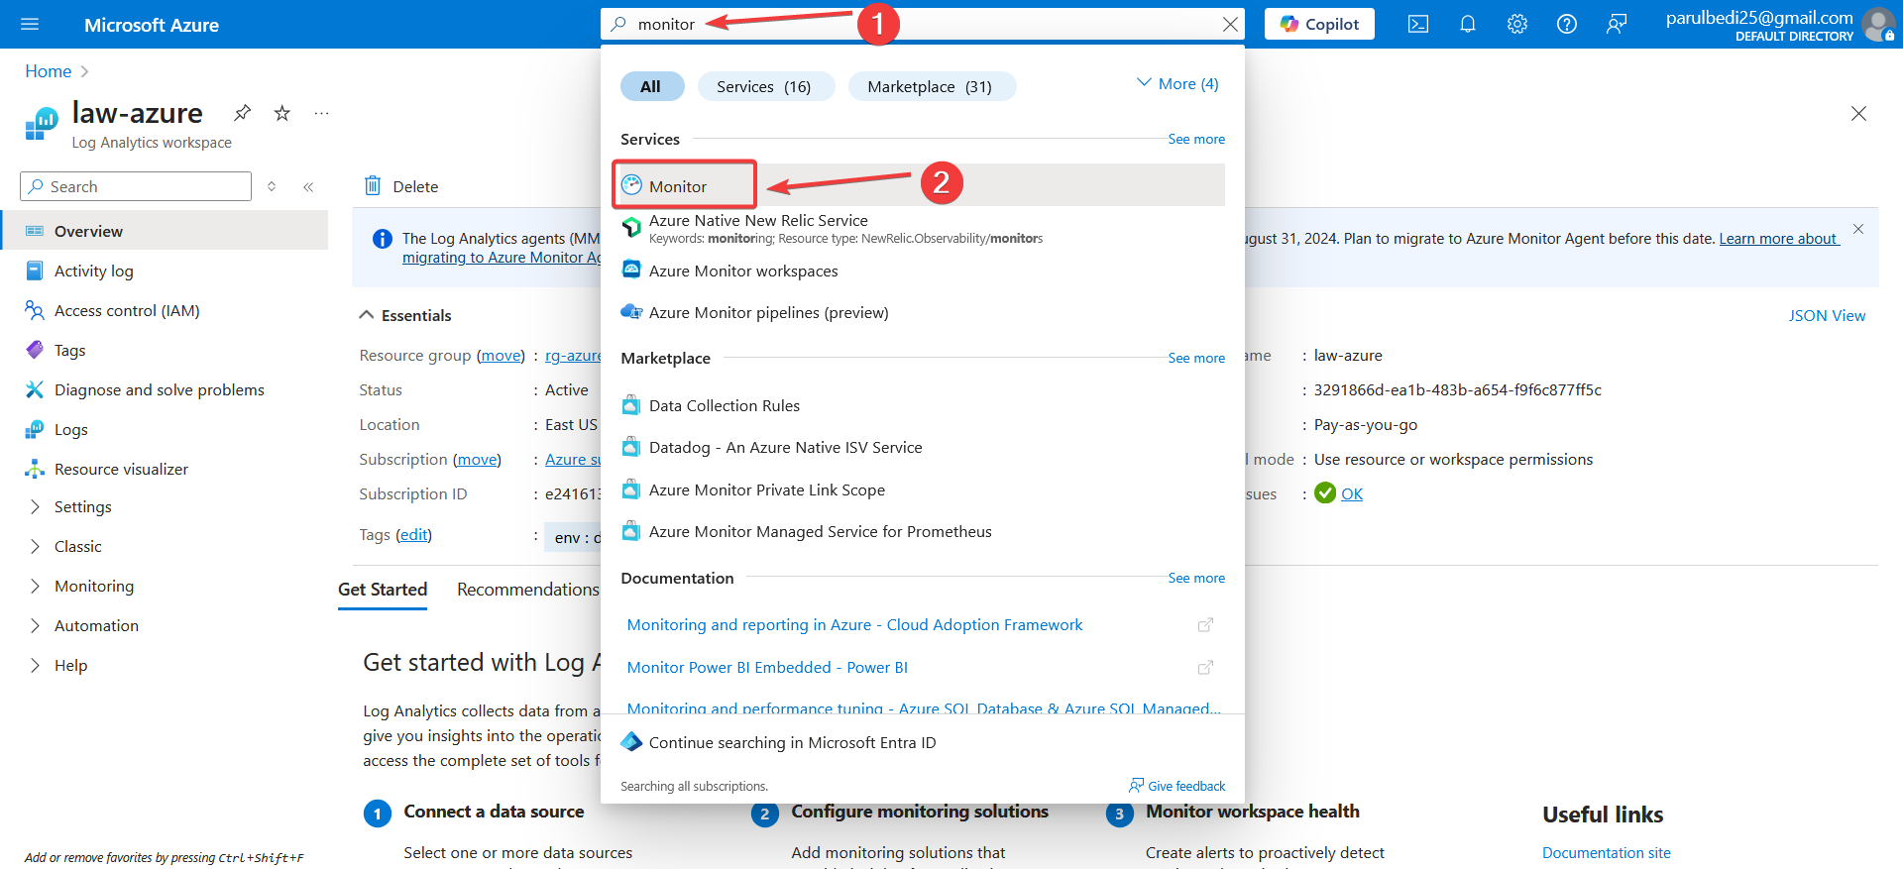Expand the Classic section
The image size is (1903, 869).
point(165,546)
